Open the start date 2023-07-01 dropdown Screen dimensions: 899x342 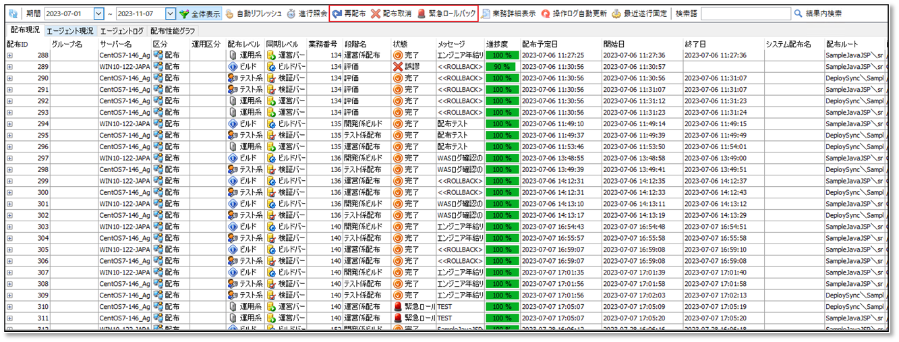(99, 13)
